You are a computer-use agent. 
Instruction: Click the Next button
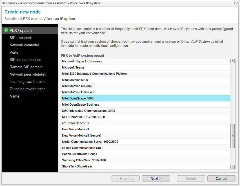(156, 178)
